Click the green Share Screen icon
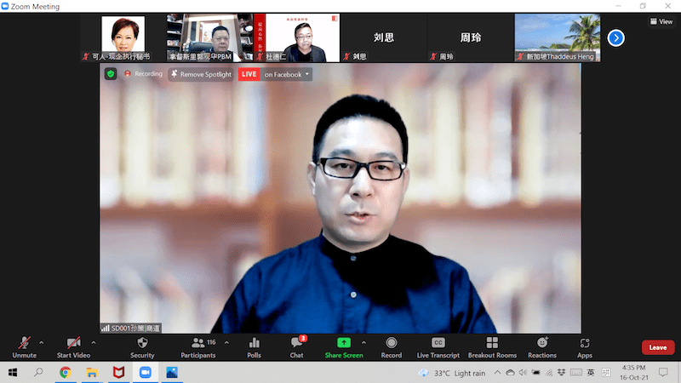 click(x=344, y=342)
